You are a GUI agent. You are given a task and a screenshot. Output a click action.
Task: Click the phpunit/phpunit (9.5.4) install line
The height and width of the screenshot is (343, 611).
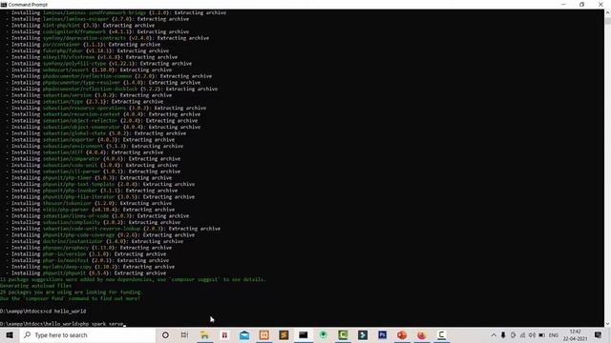click(x=86, y=273)
